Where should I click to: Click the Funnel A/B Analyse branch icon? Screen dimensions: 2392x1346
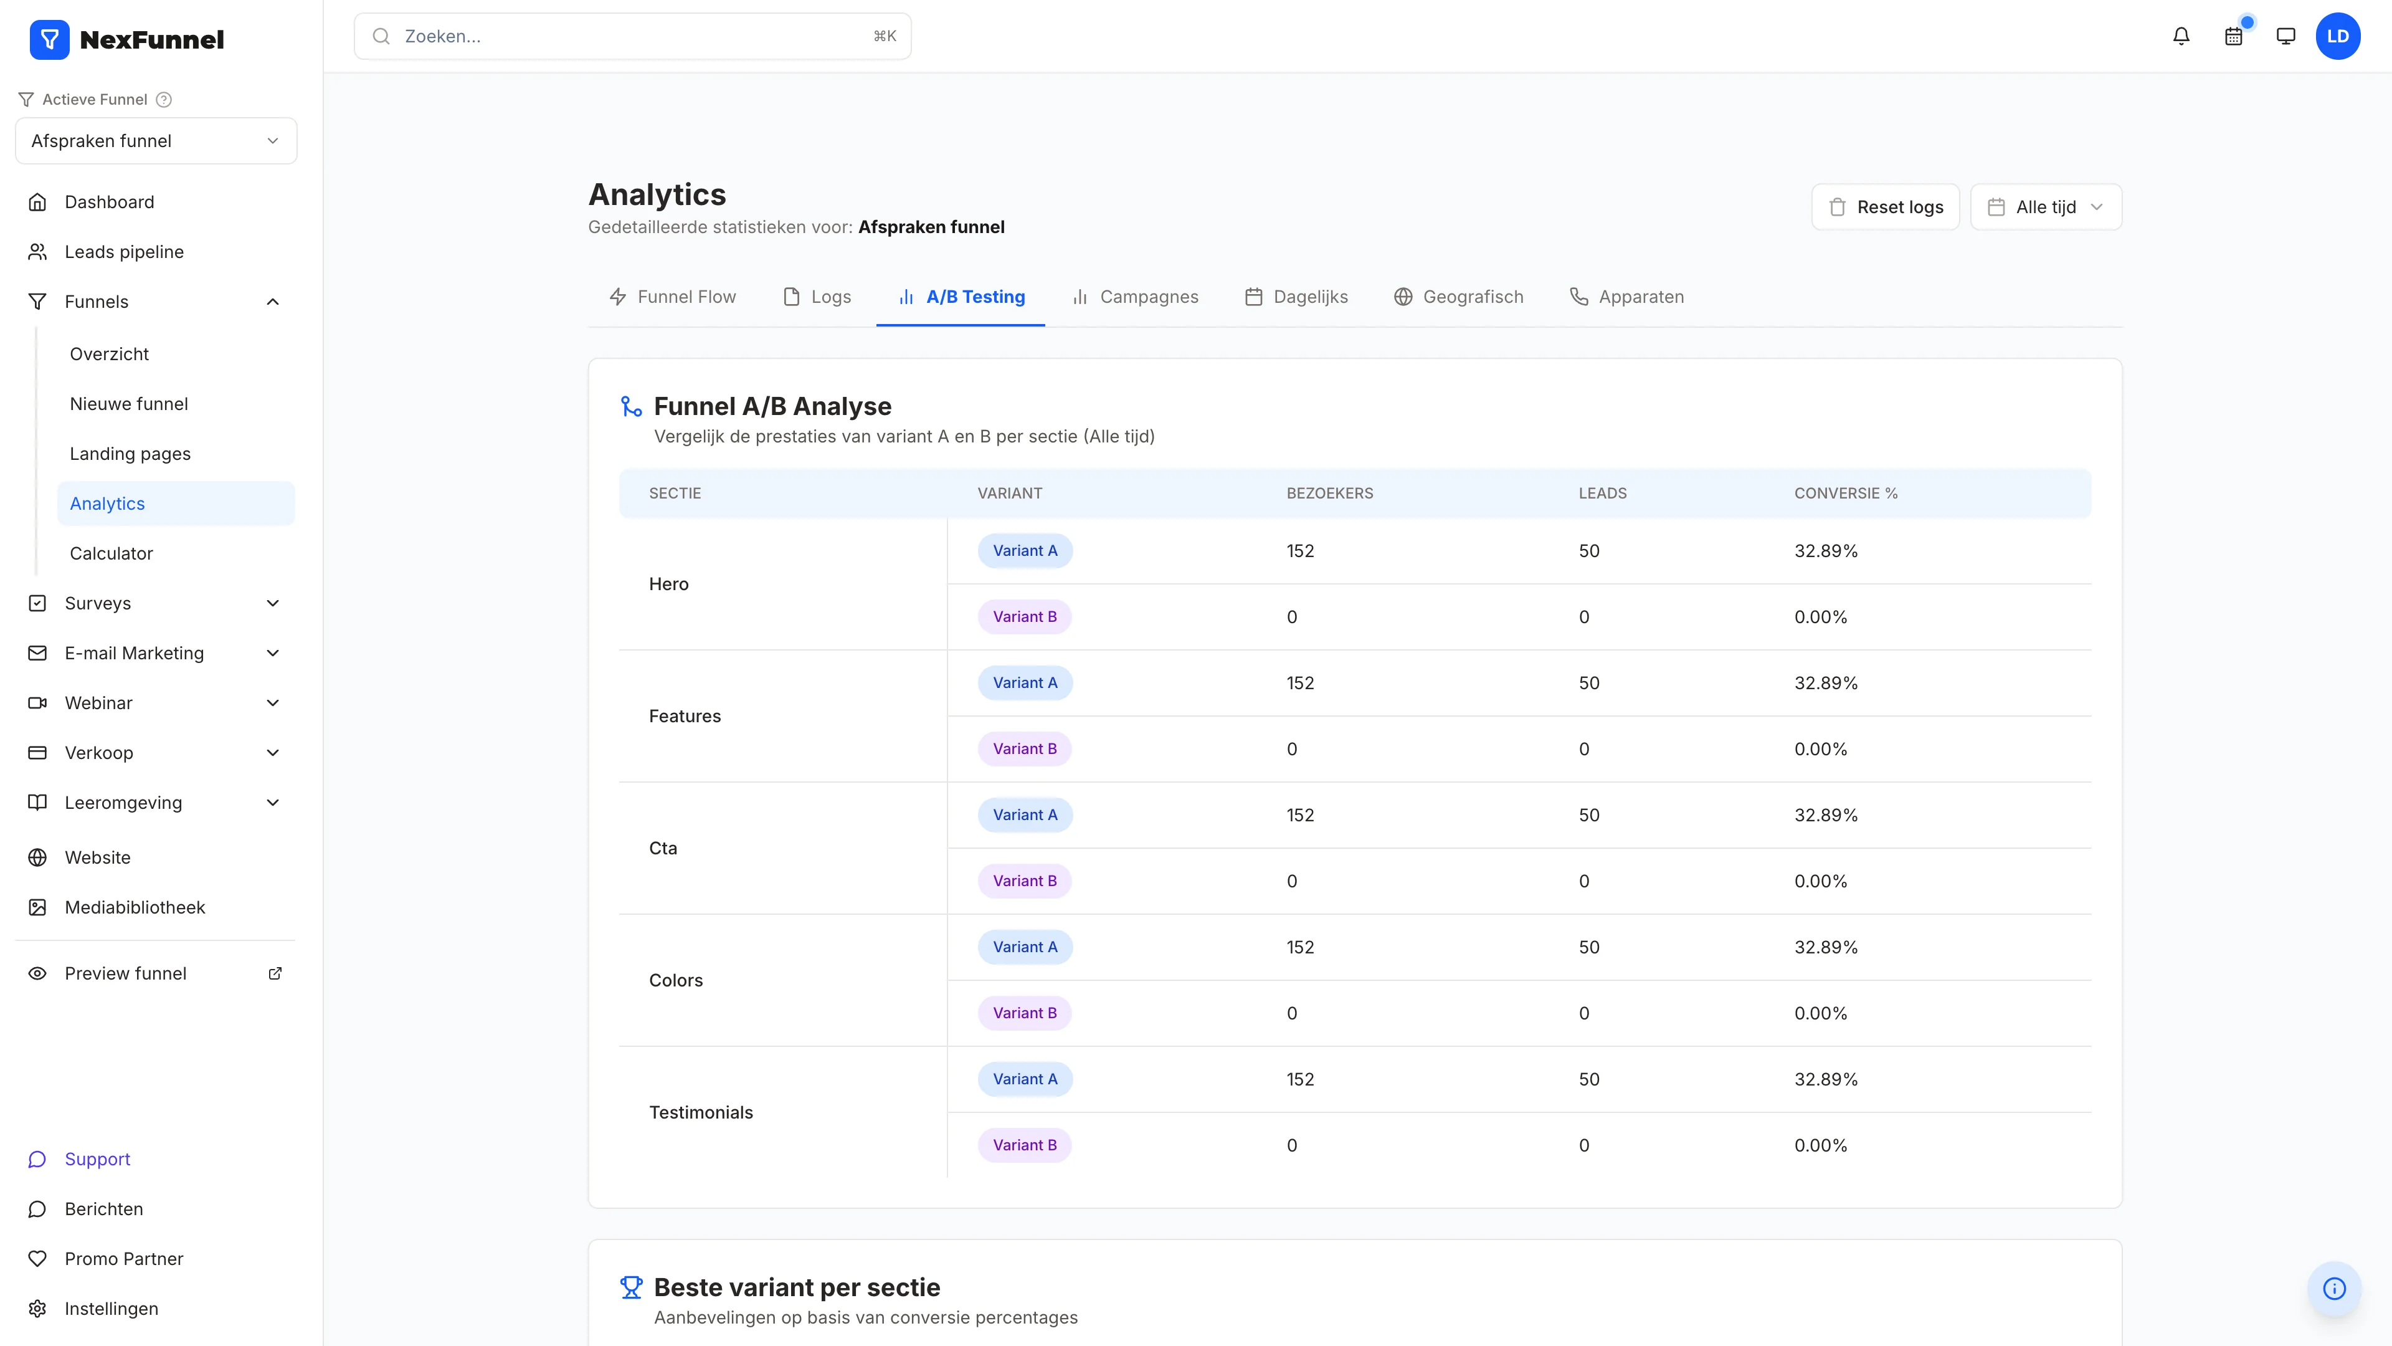coord(632,406)
